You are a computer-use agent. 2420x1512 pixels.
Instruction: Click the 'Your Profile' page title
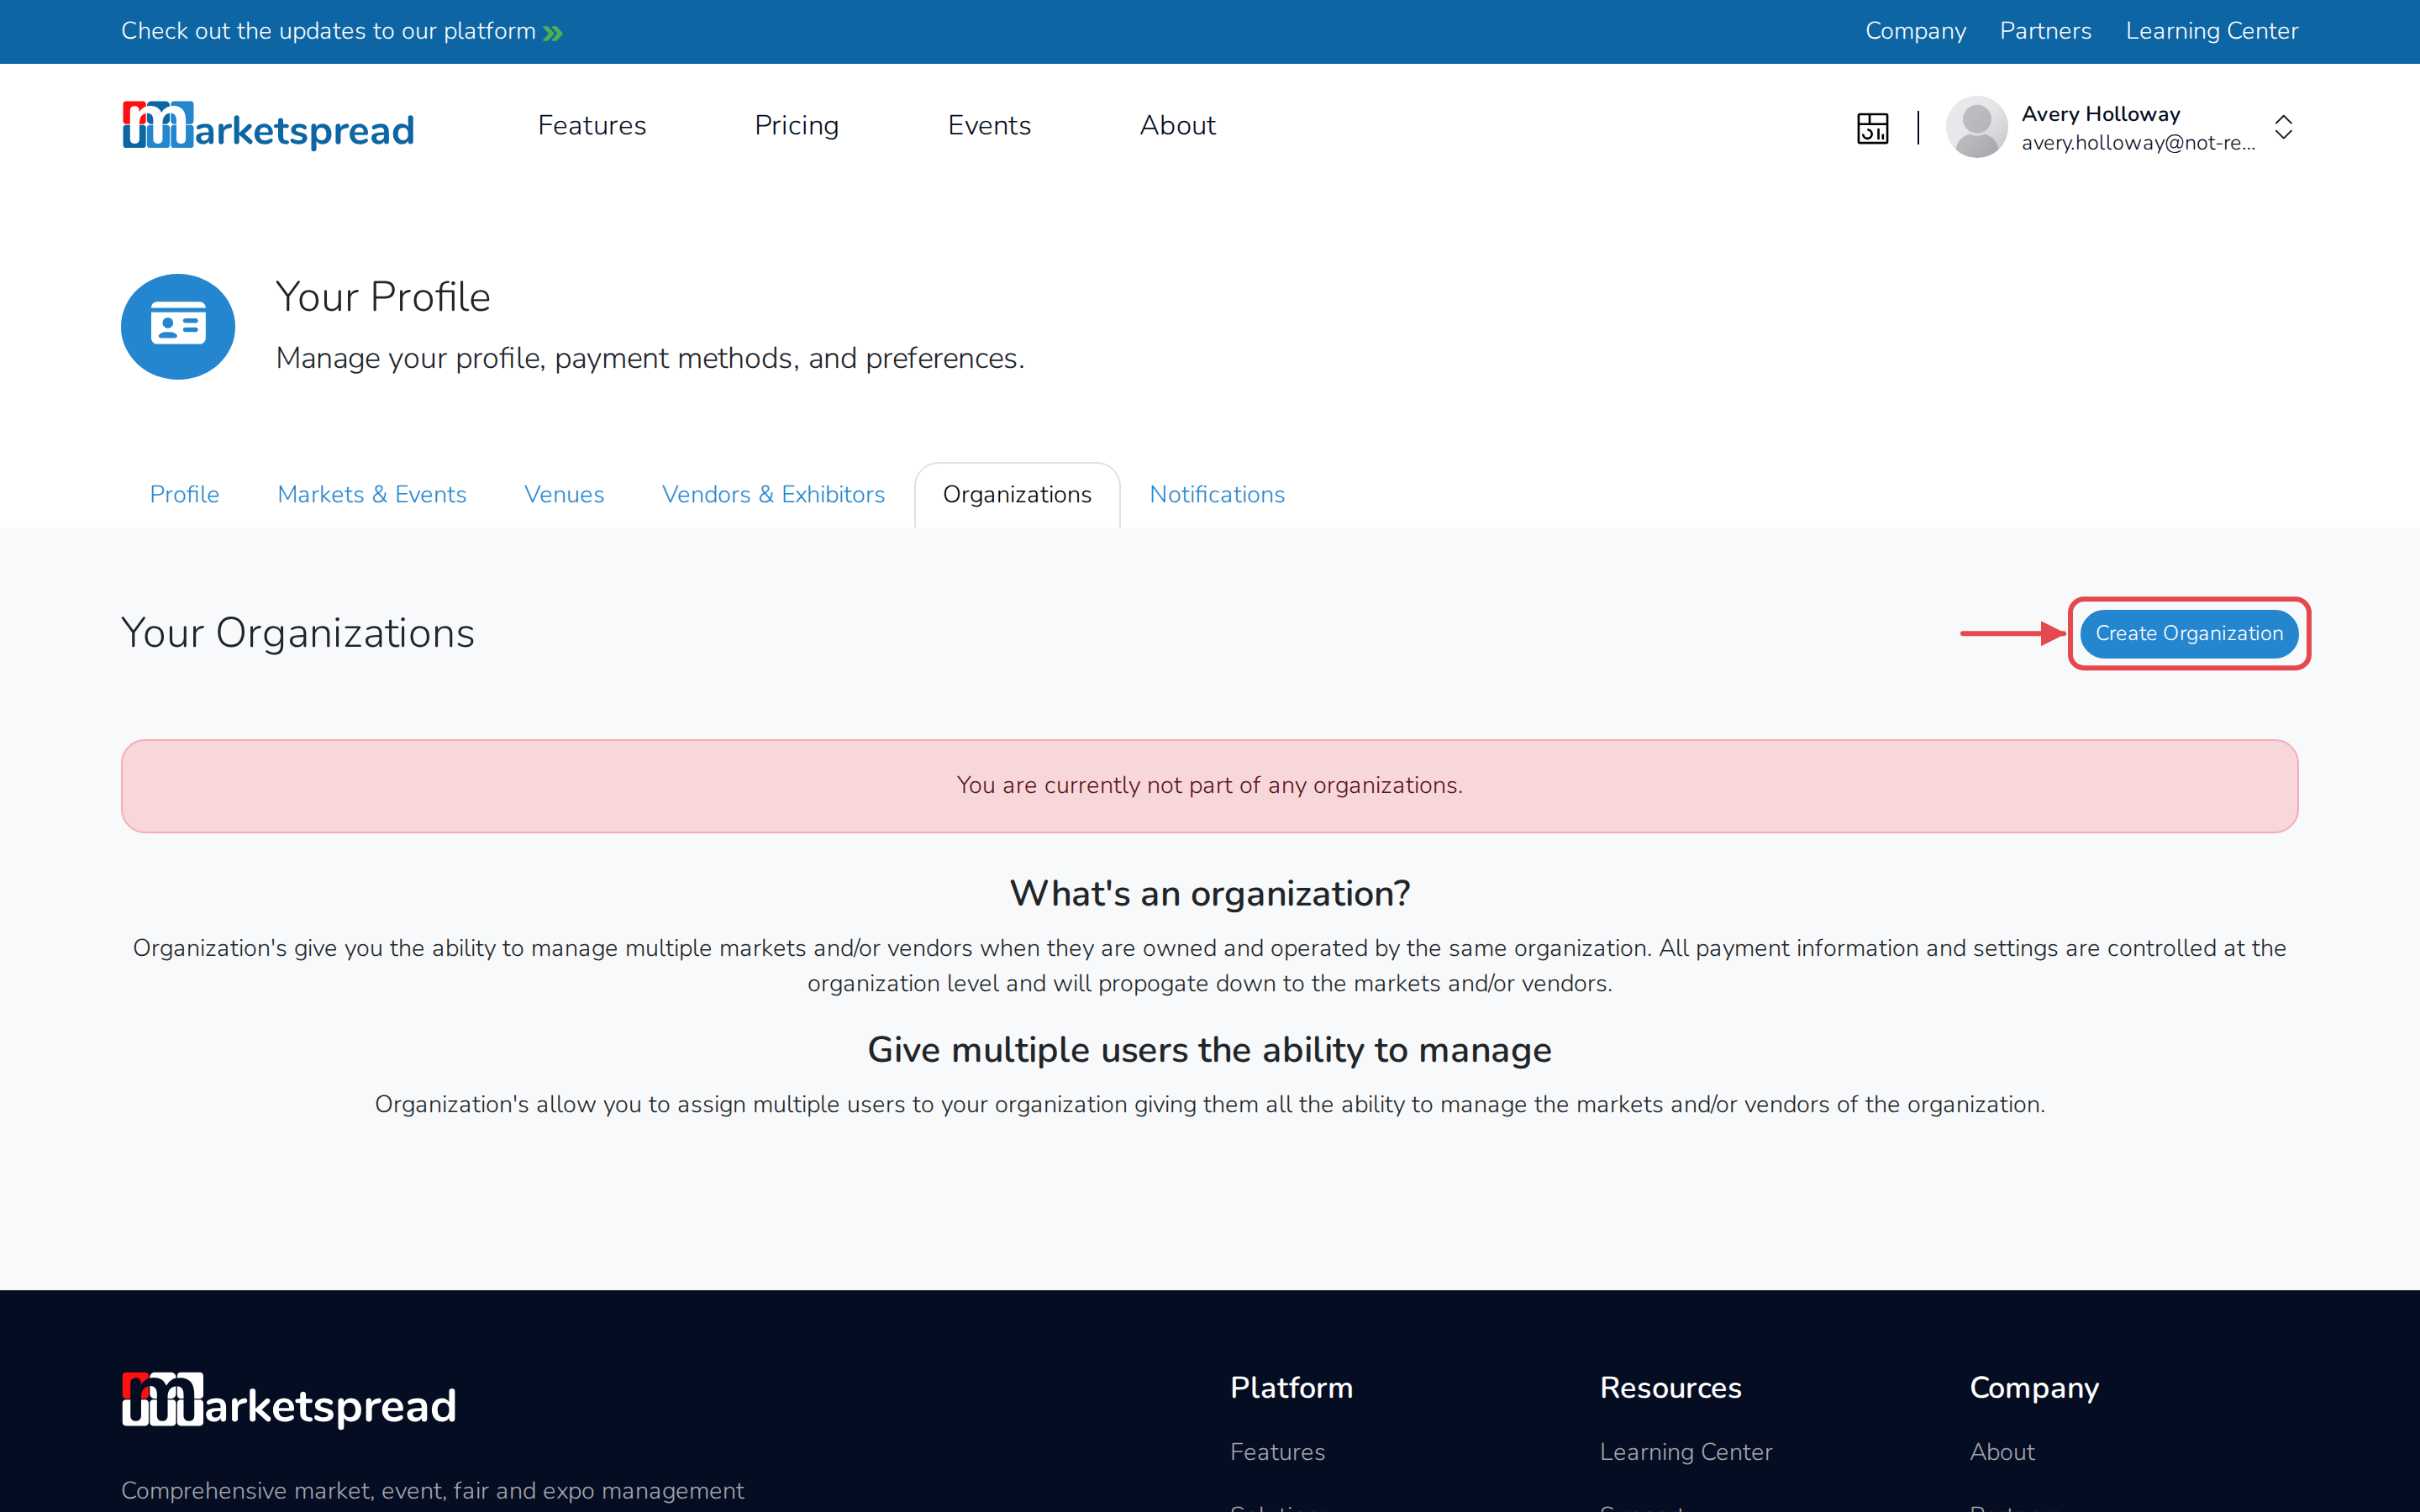[x=382, y=296]
